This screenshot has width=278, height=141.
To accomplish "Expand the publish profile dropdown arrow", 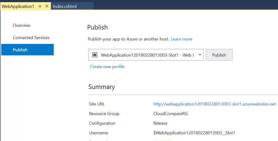I will [x=200, y=55].
